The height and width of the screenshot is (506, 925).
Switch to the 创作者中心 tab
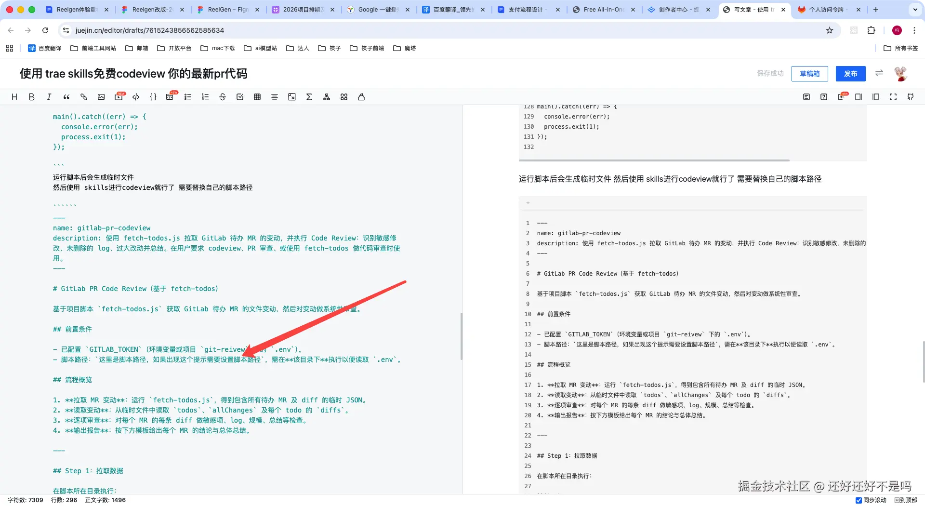click(679, 10)
